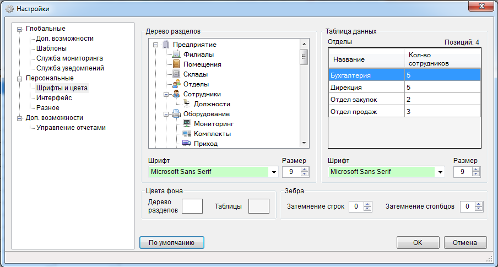Select the Мониторинг monitor icon
The image size is (498, 267).
click(x=187, y=123)
